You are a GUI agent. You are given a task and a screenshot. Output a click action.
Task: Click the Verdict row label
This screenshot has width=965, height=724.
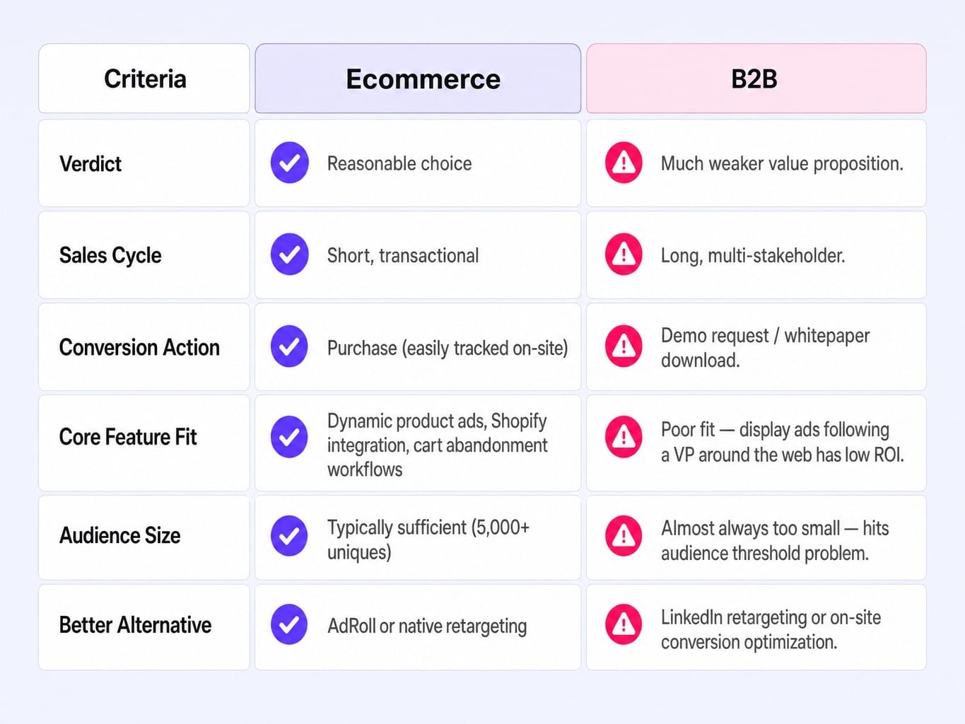[90, 164]
